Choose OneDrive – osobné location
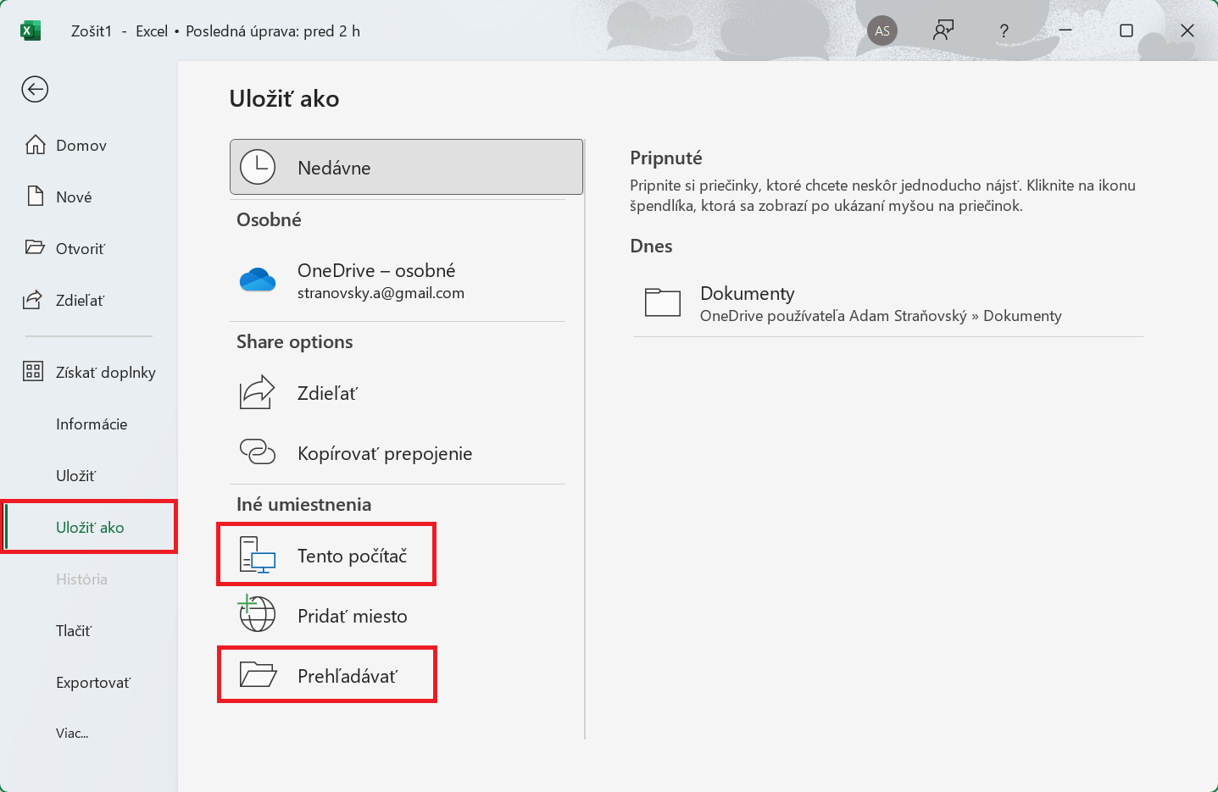The height and width of the screenshot is (792, 1218). point(398,280)
